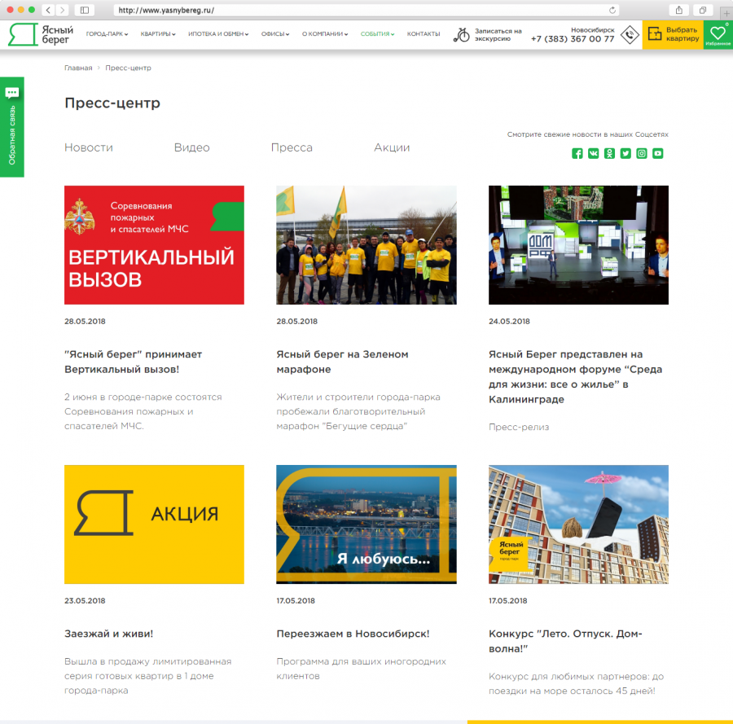Open the ИПОТЕКА И ОБМЕН dropdown
The width and height of the screenshot is (733, 724).
[218, 34]
